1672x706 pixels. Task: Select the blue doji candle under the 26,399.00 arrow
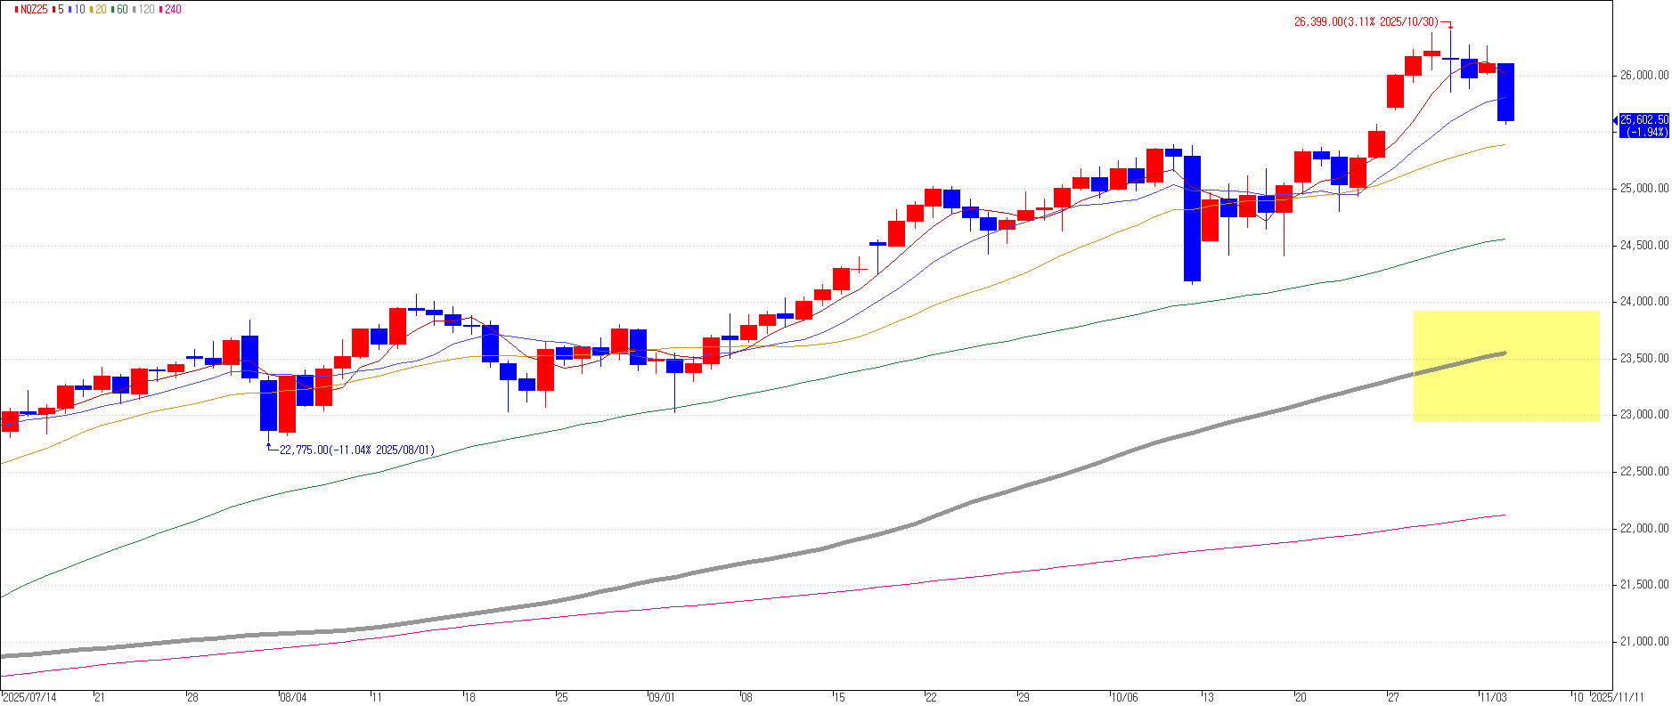tap(1450, 60)
